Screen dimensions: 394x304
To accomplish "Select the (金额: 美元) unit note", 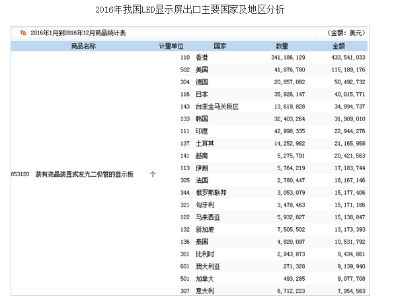I will point(346,33).
